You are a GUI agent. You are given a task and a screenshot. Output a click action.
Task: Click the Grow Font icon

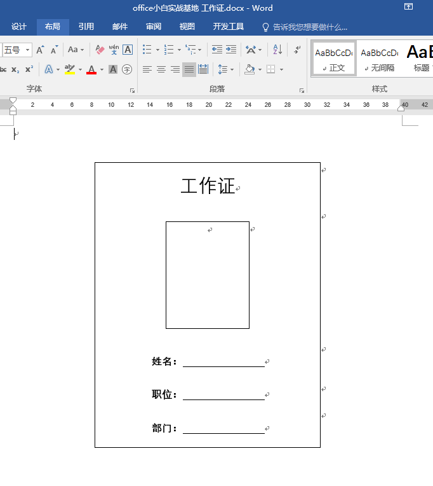[40, 50]
